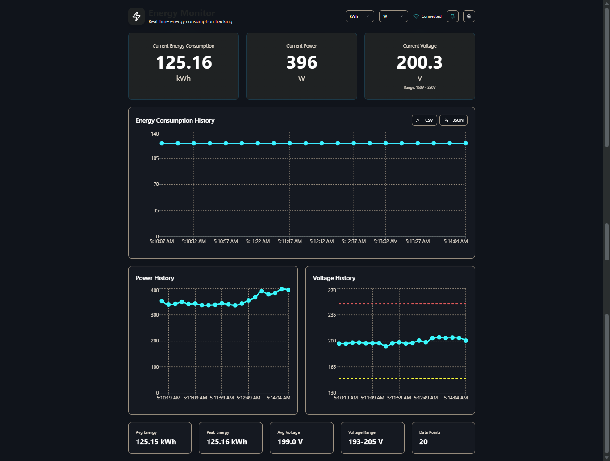610x461 pixels.
Task: Expand the W power unit dropdown
Action: (x=393, y=16)
